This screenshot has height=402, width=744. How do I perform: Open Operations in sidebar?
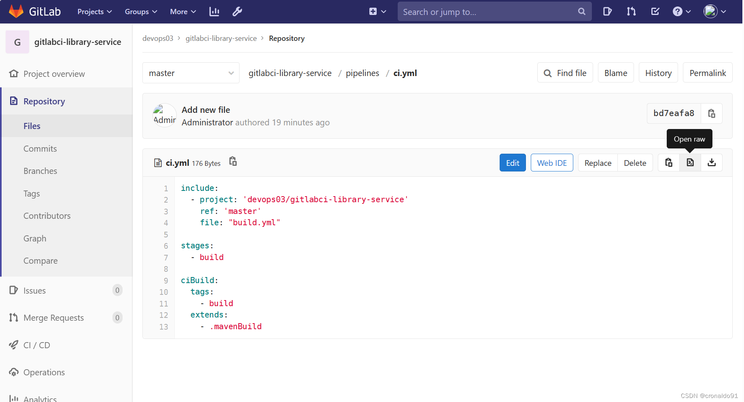click(x=66, y=372)
